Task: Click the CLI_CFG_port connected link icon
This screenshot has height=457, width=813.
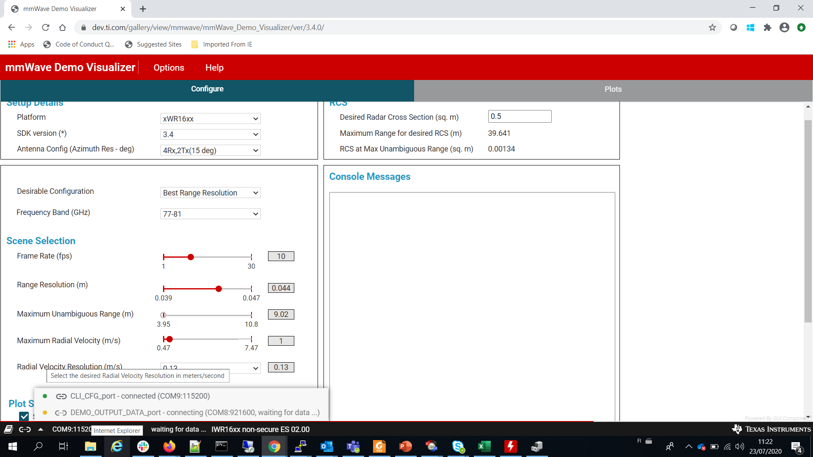Action: (x=61, y=396)
